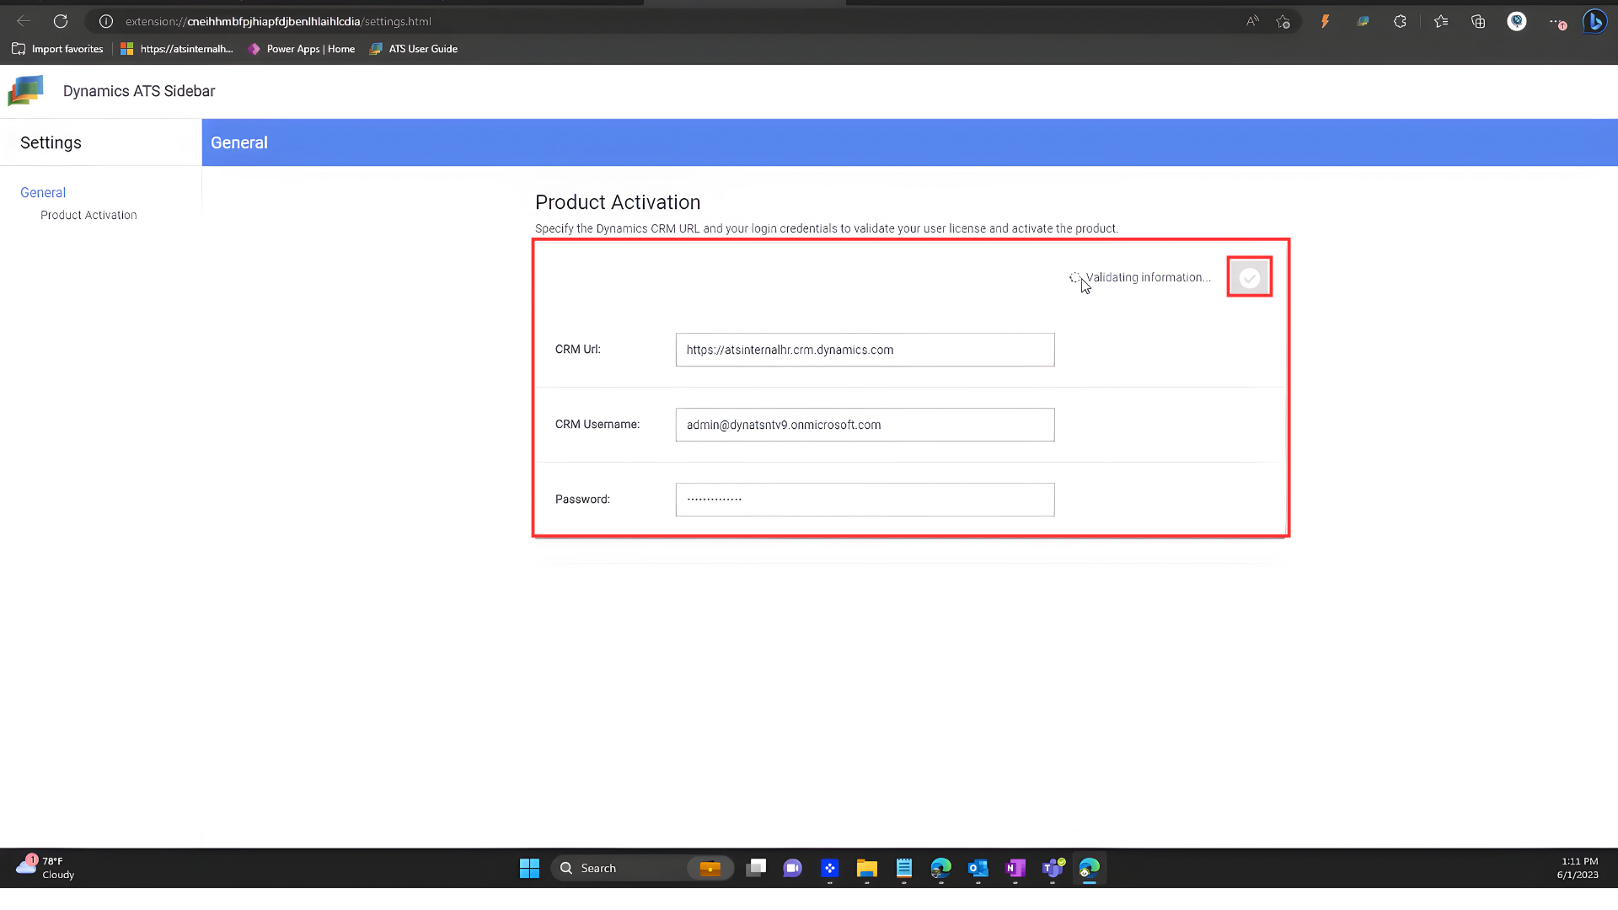
Task: Open the weather widget showing 78°F Cloudy
Action: [46, 868]
